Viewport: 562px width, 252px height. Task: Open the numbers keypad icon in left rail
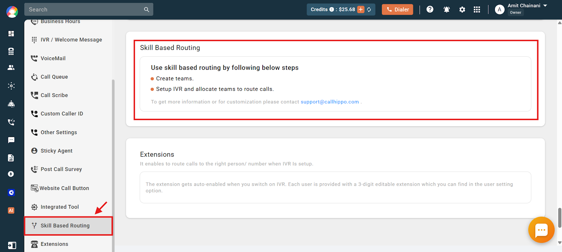pyautogui.click(x=11, y=51)
